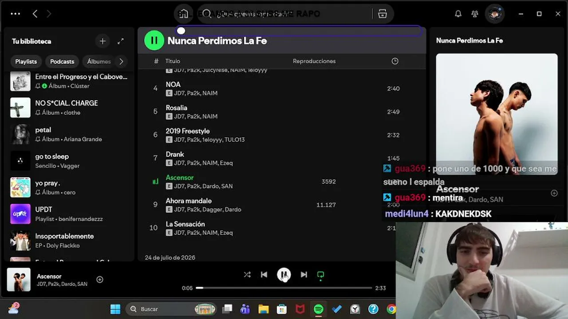
Task: Filter library by Podcasts
Action: point(62,62)
